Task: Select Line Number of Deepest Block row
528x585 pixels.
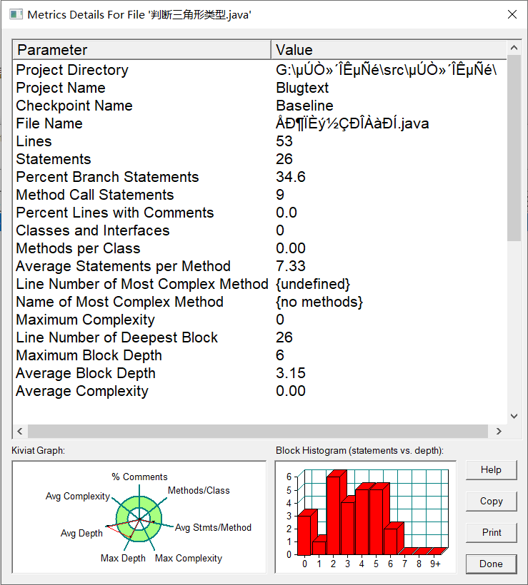Action: (x=259, y=337)
